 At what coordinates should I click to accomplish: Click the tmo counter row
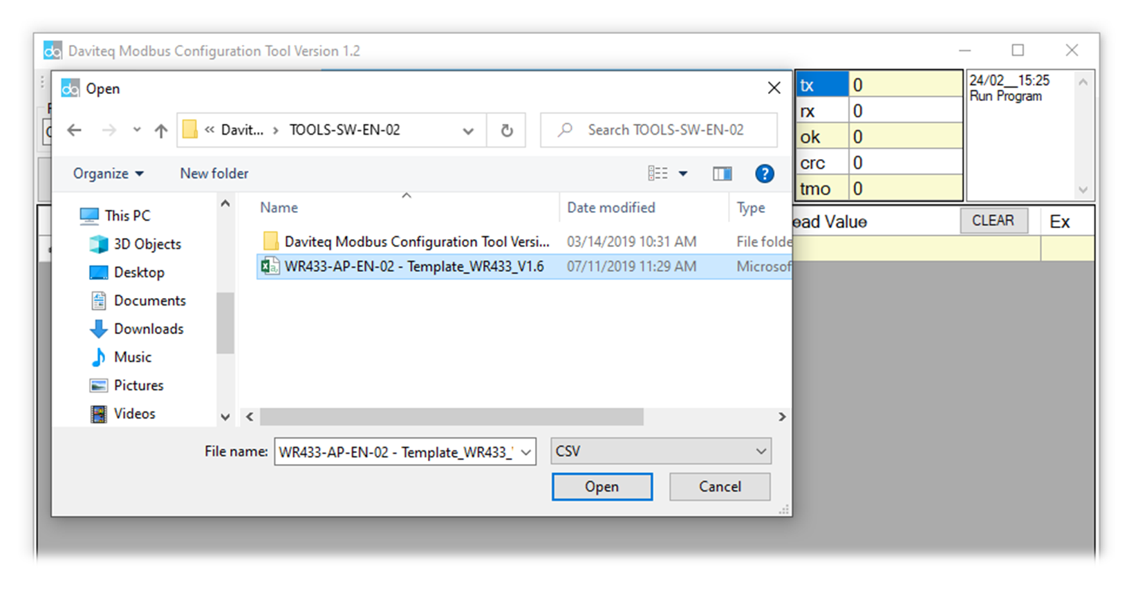879,188
